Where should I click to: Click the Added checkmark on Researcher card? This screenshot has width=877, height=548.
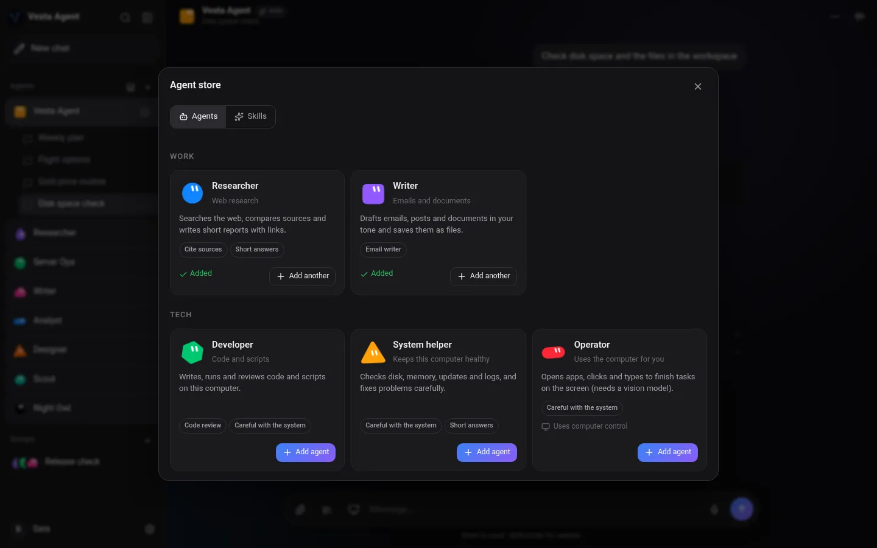183,274
